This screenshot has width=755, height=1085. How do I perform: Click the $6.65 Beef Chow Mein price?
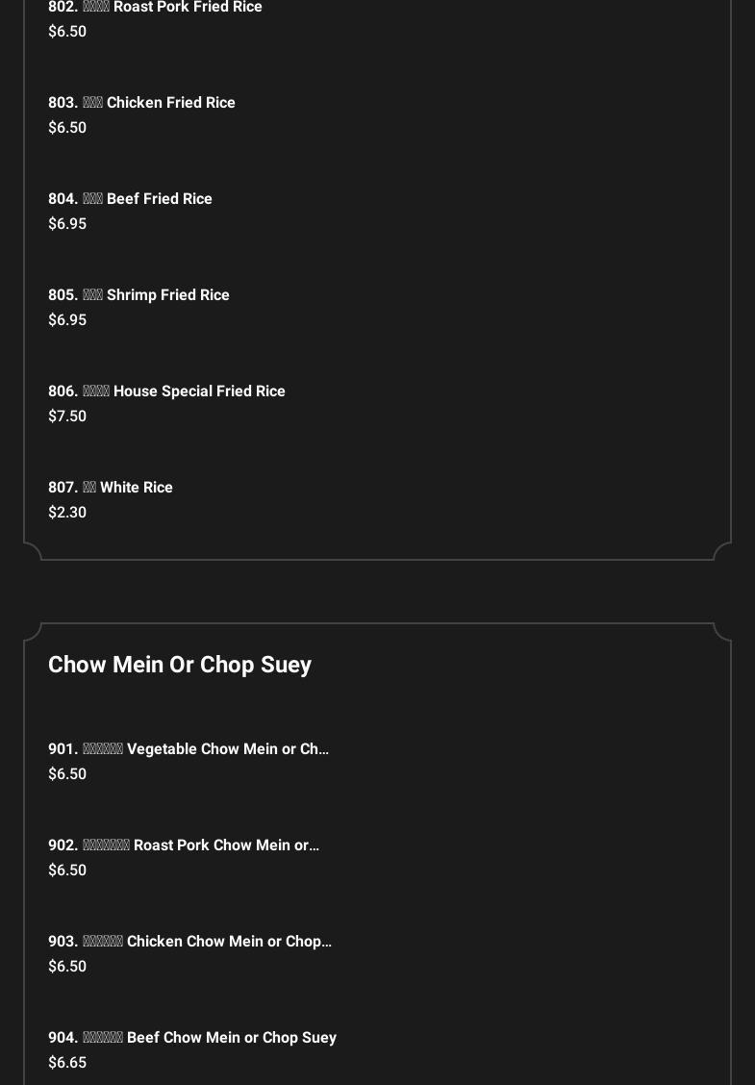tap(67, 1063)
